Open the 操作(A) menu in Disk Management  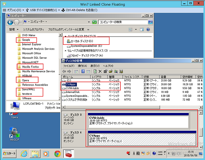pos(82,66)
